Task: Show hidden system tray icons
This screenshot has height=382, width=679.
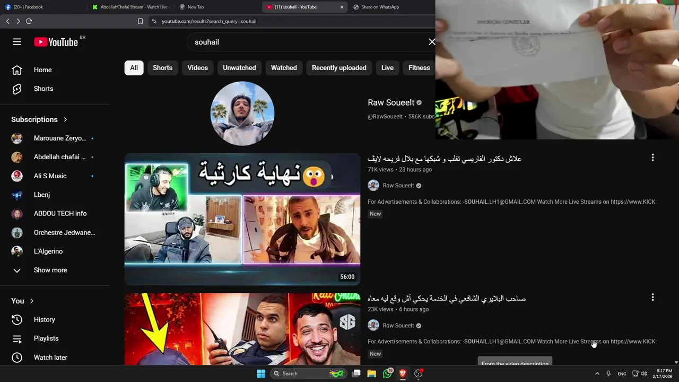Action: pos(597,374)
